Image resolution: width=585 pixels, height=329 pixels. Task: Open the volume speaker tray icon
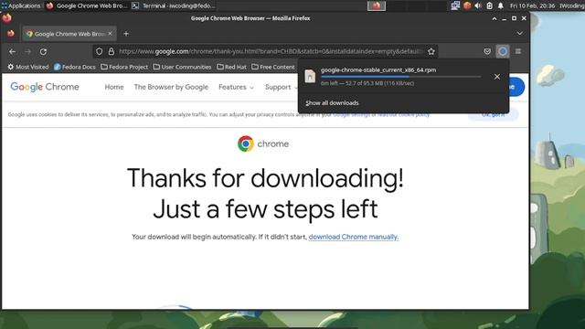click(x=478, y=5)
